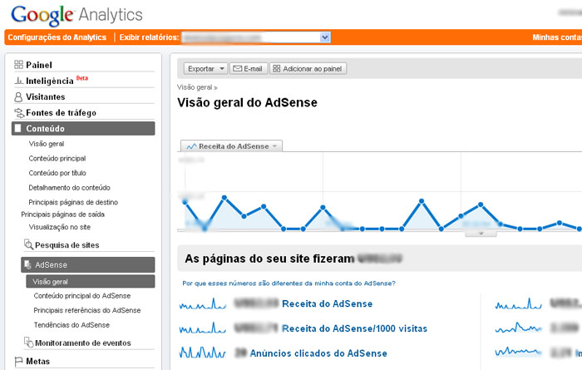Click the Metas flag icon
Screen dimensions: 582x370
18,361
